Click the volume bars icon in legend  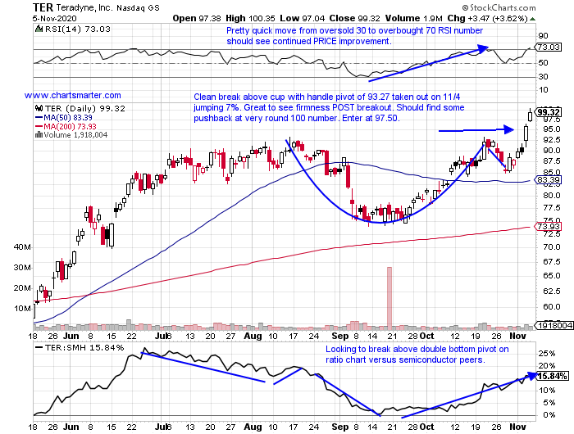point(39,135)
